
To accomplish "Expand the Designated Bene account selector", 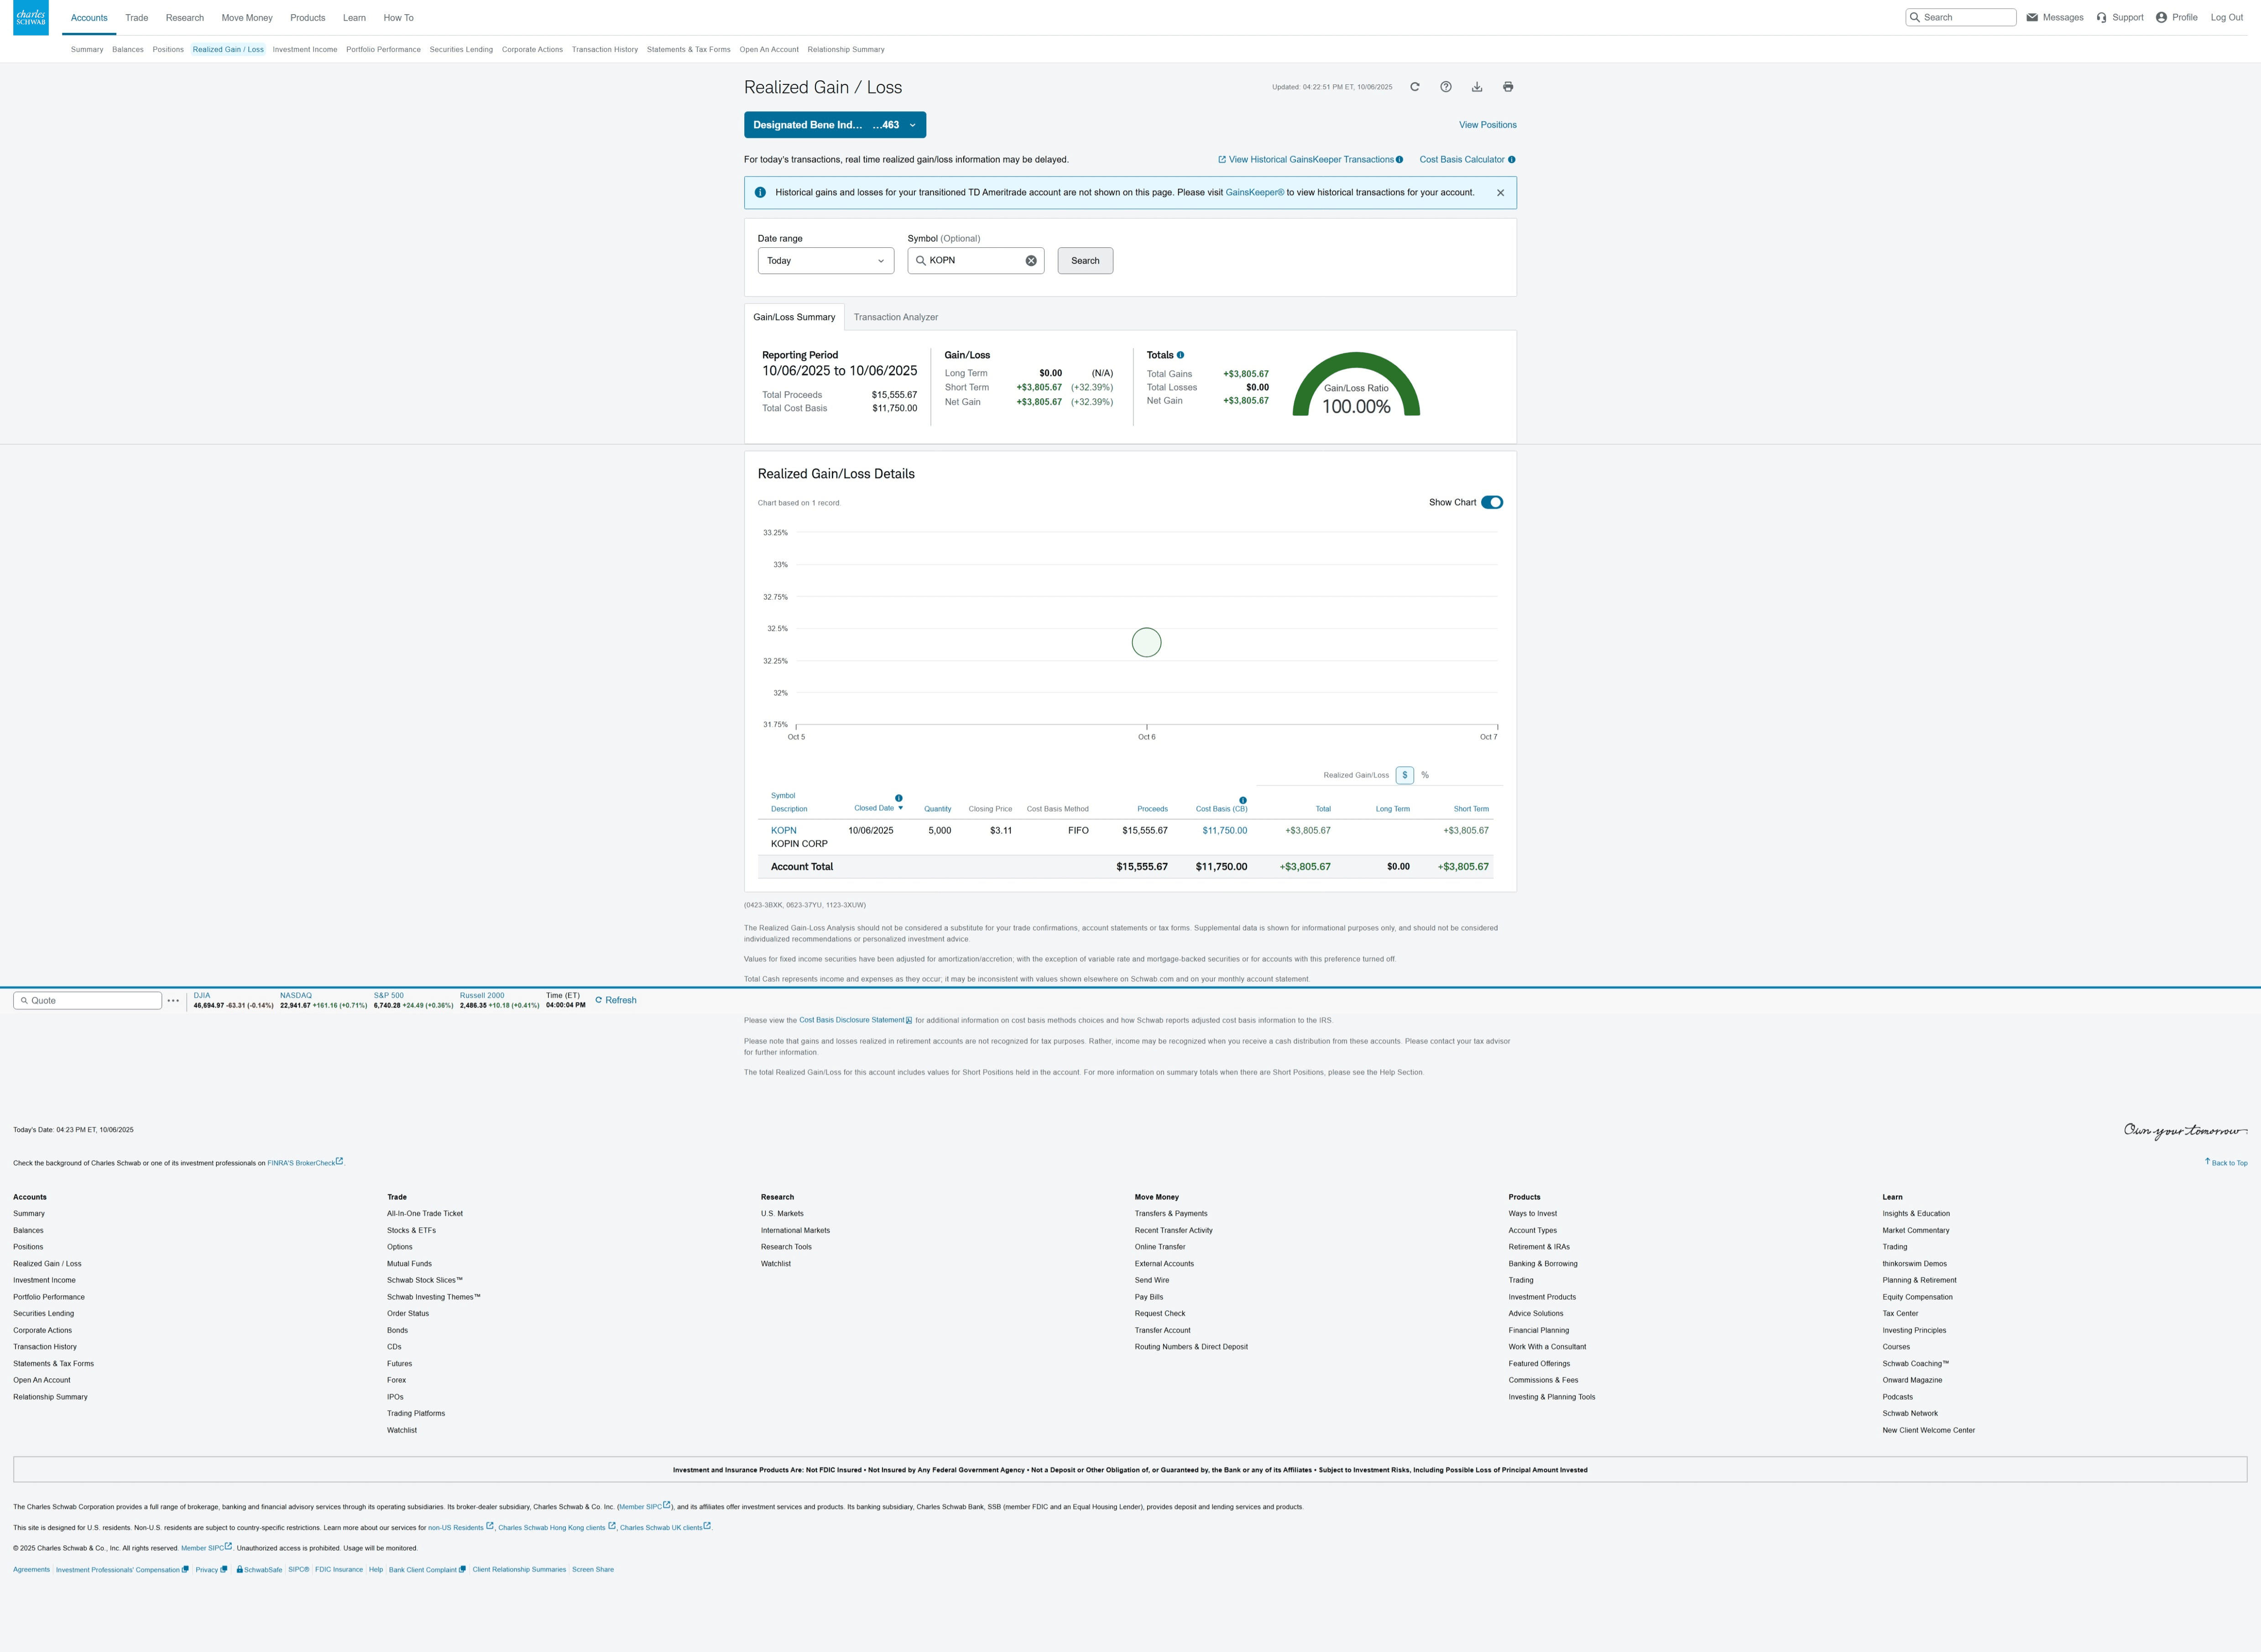I will (834, 125).
